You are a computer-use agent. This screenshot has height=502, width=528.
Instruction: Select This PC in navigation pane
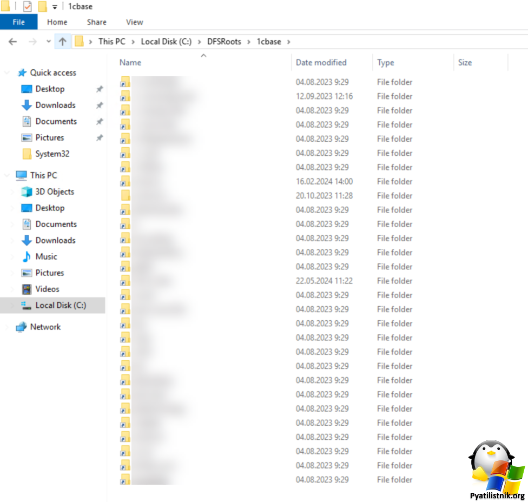[x=43, y=175]
